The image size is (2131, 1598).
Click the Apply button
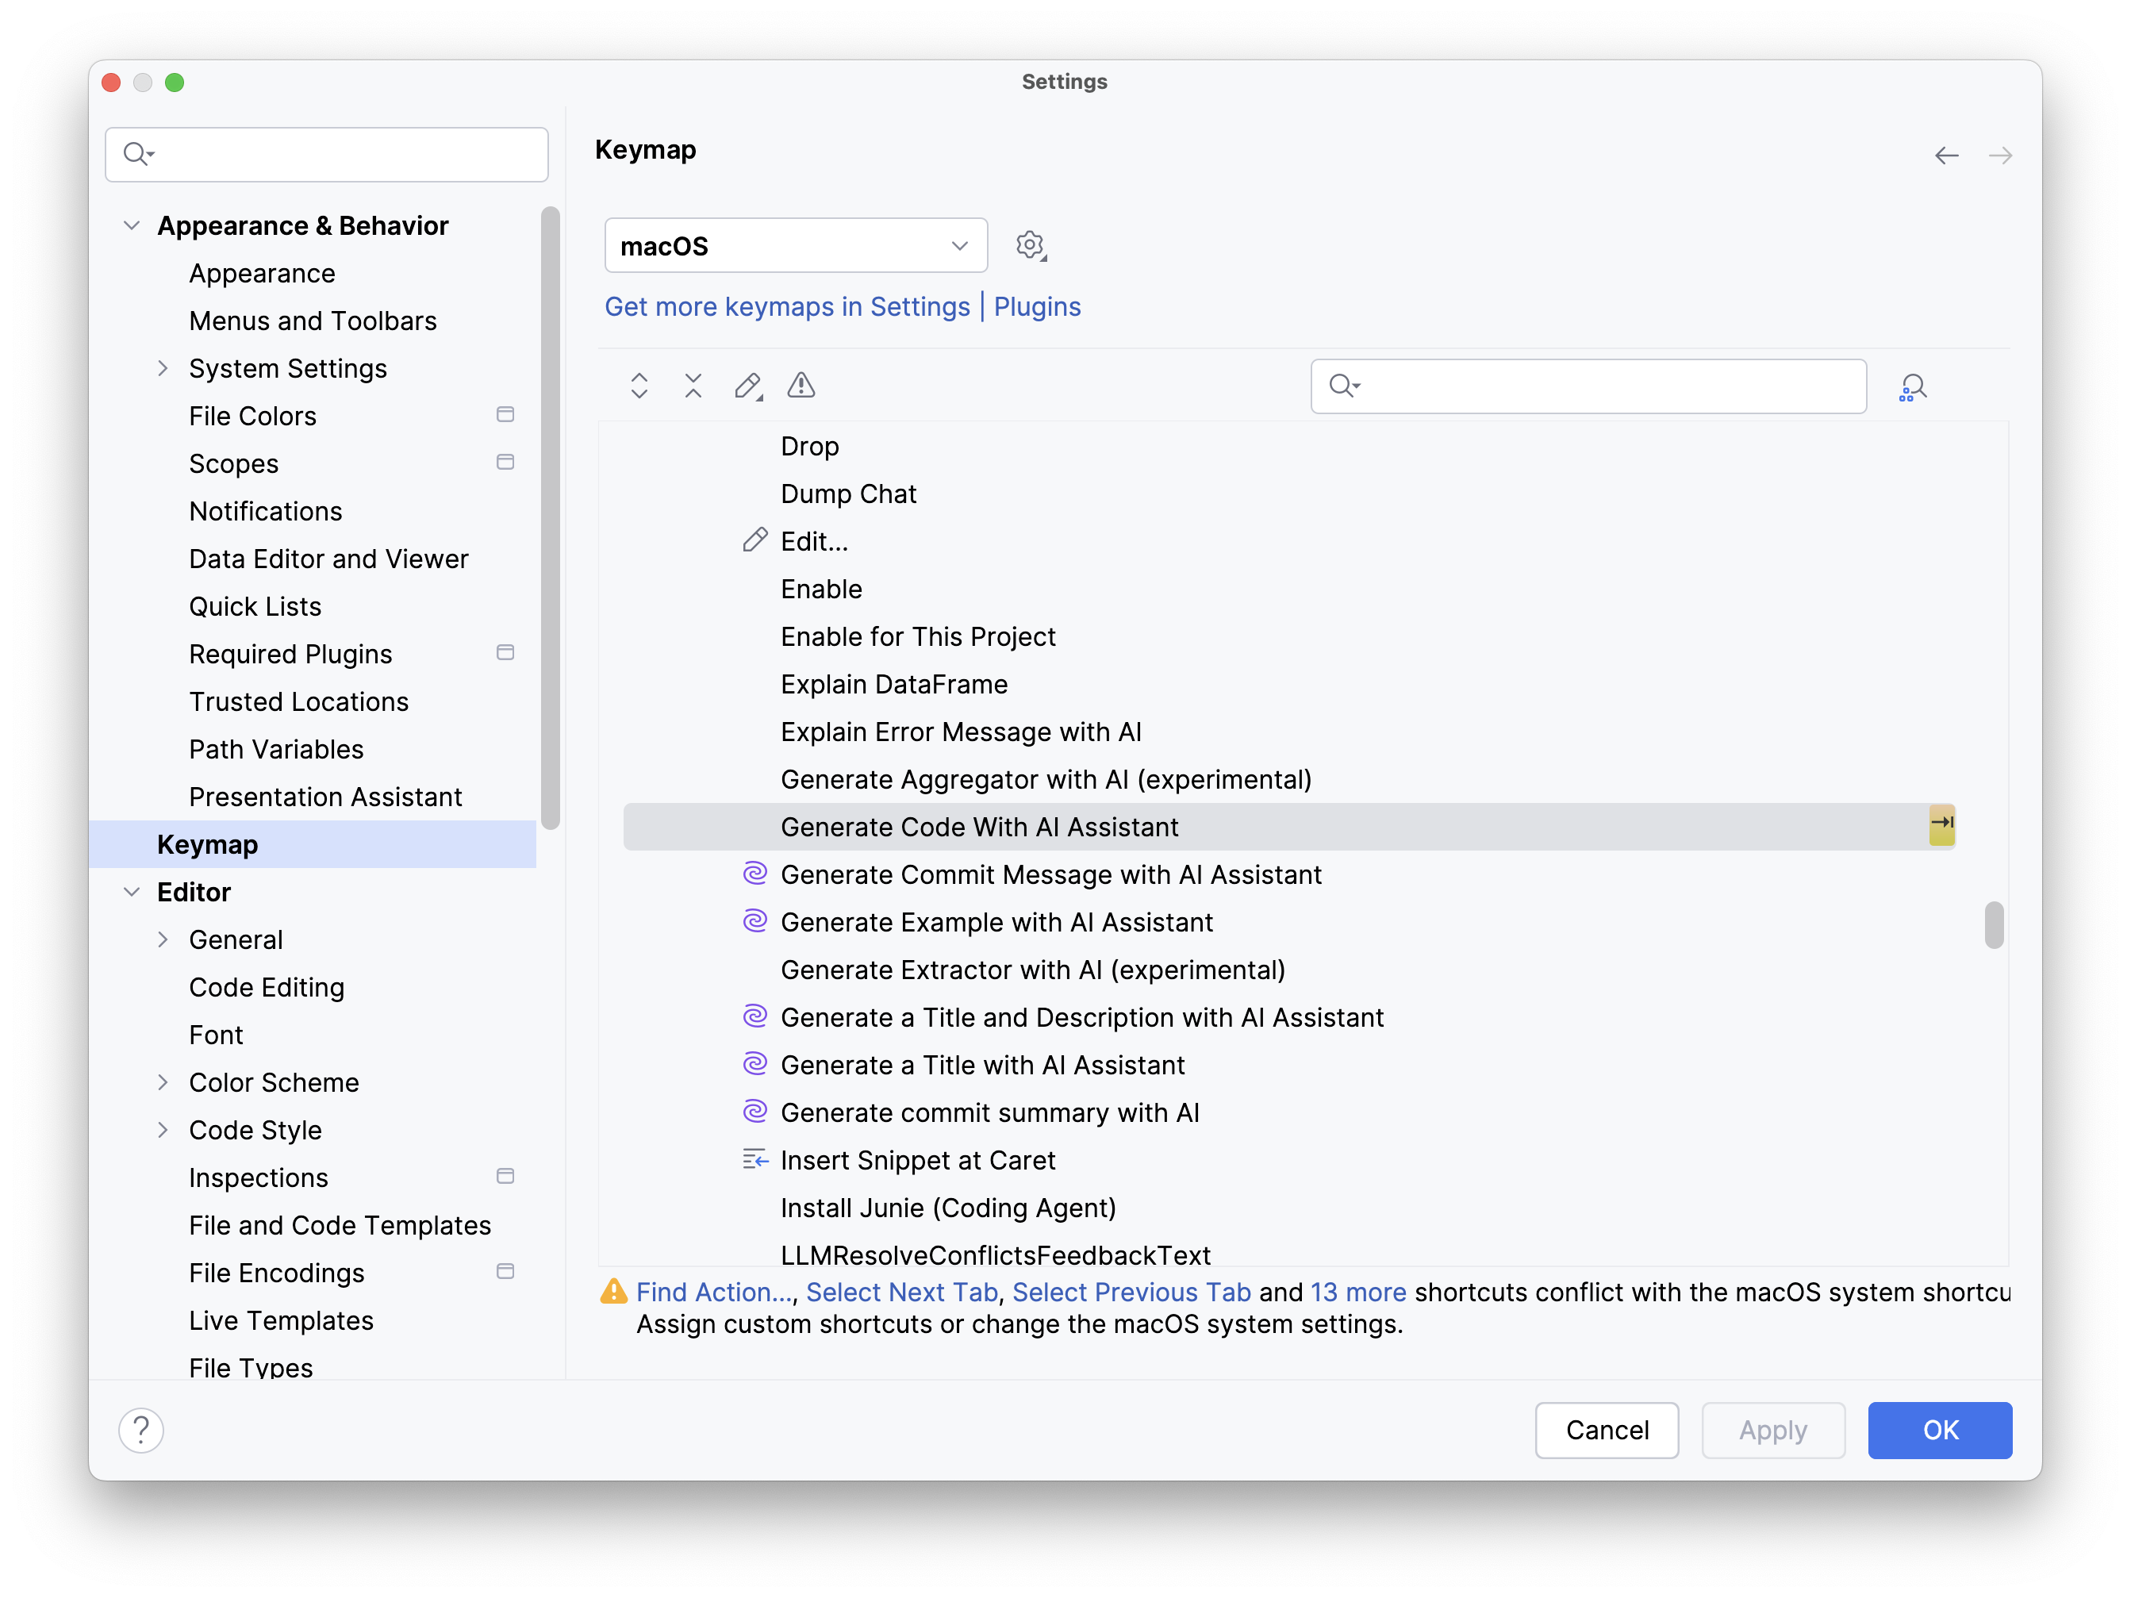pos(1772,1430)
